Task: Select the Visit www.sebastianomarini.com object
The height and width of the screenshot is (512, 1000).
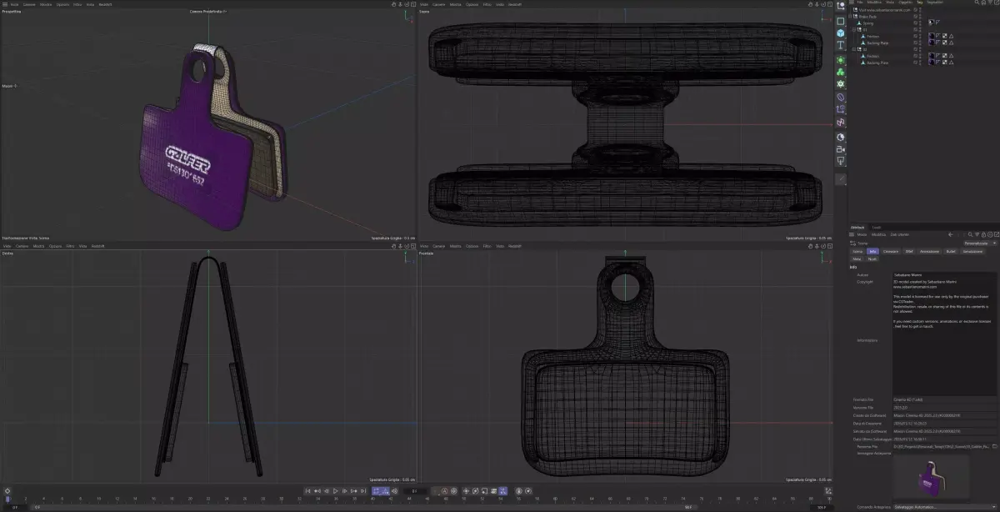Action: point(884,10)
